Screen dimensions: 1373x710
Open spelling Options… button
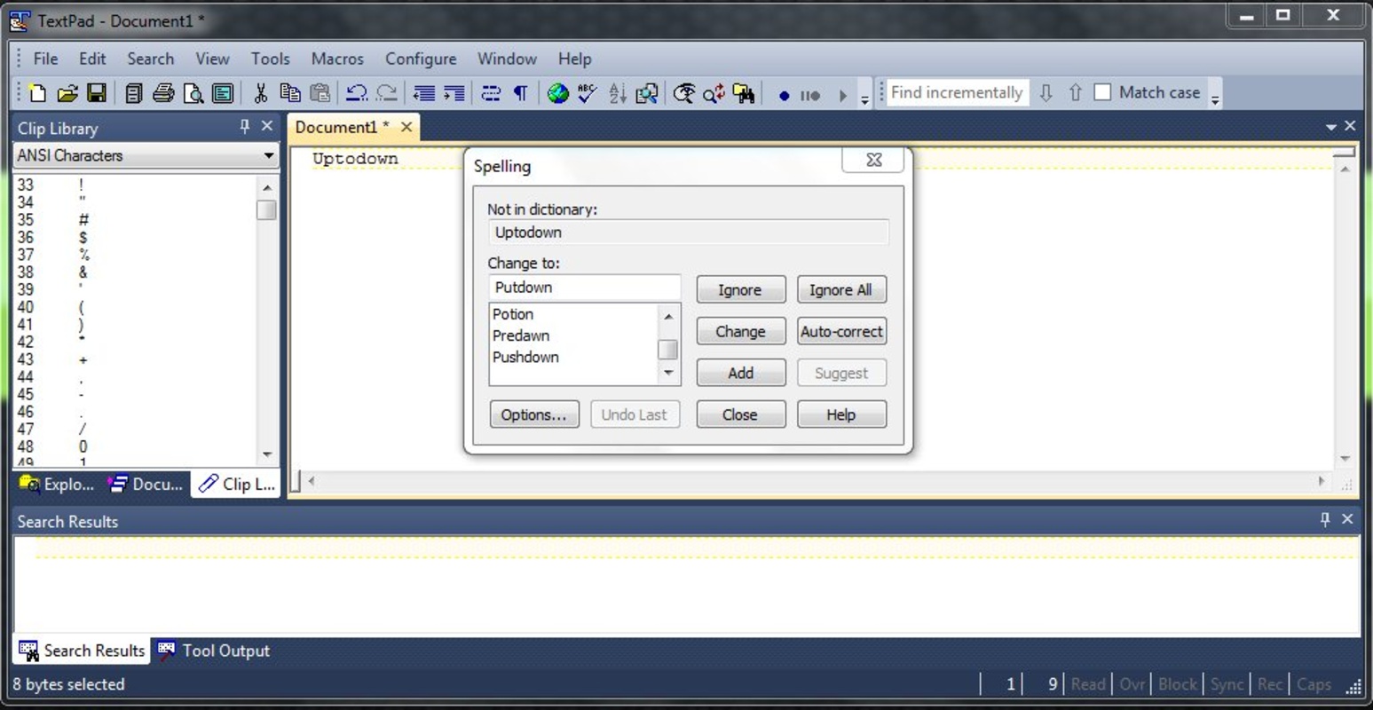(533, 414)
